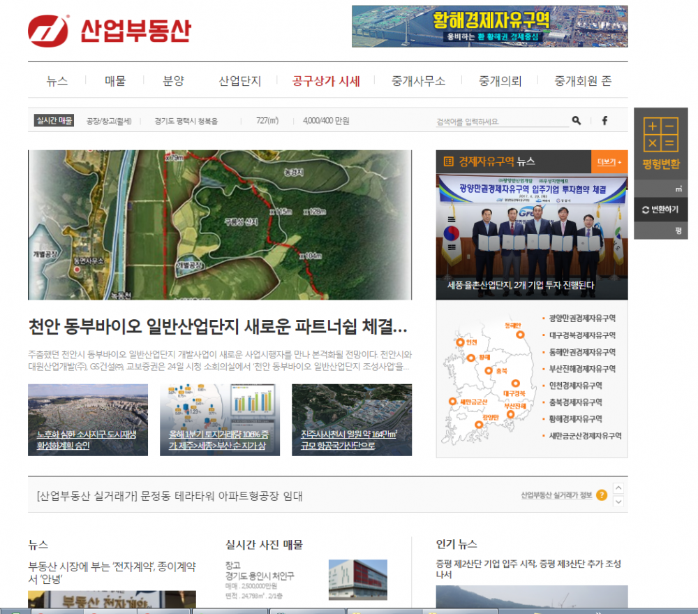Click the question mark help icon
Image resolution: width=698 pixels, height=614 pixels.
(602, 494)
